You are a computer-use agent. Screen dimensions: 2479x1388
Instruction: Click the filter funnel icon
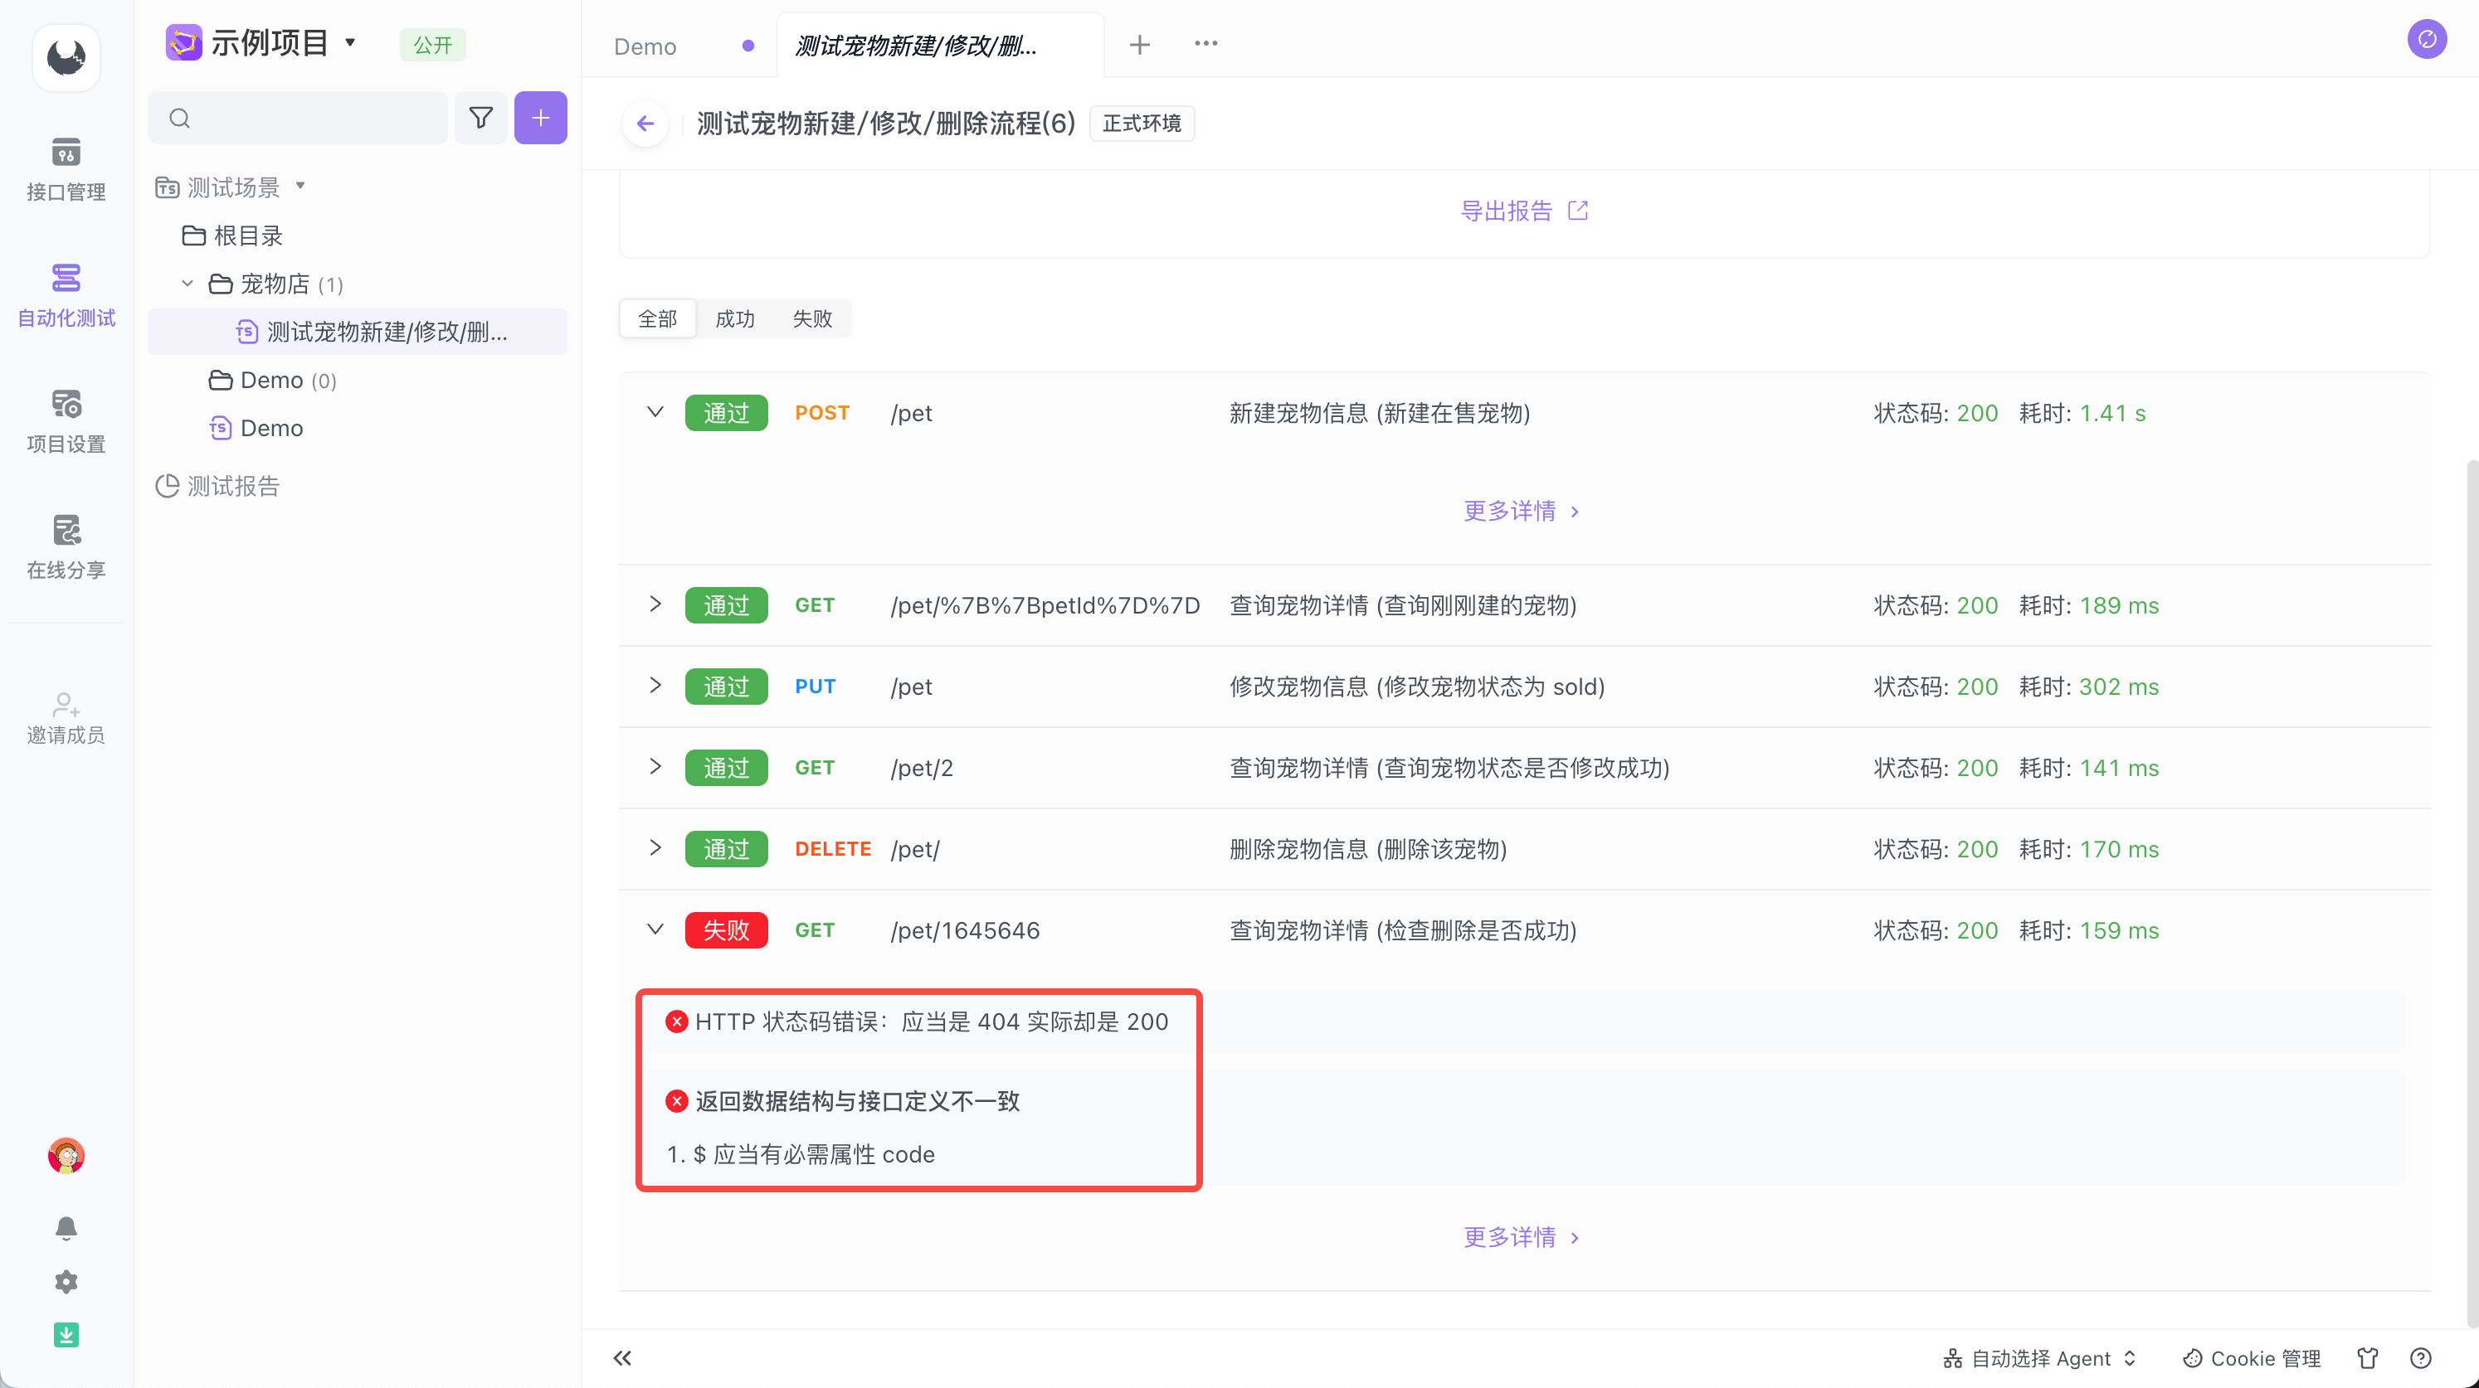click(x=480, y=119)
